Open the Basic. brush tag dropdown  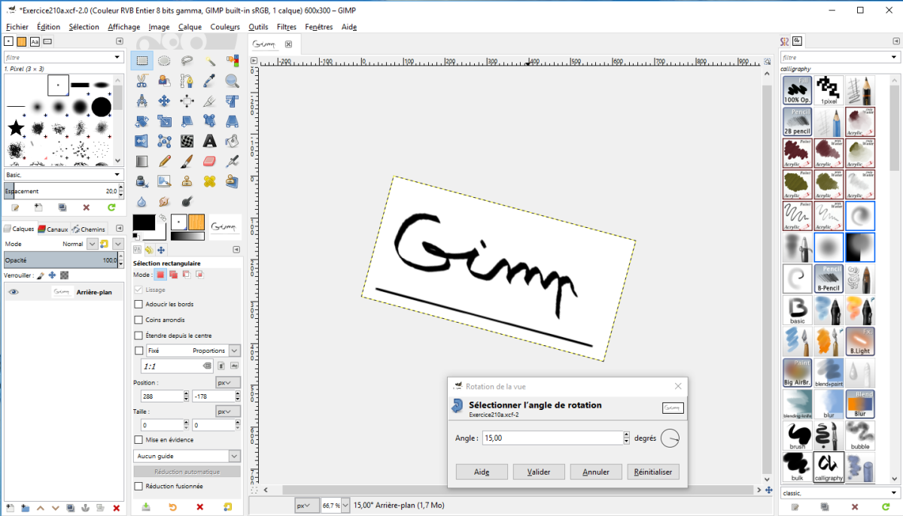tap(63, 175)
